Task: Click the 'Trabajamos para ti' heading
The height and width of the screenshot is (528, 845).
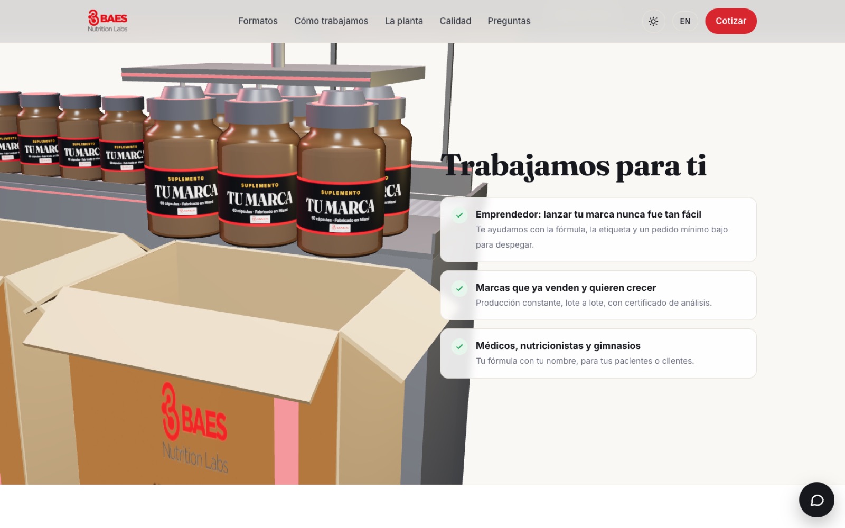Action: tap(574, 166)
